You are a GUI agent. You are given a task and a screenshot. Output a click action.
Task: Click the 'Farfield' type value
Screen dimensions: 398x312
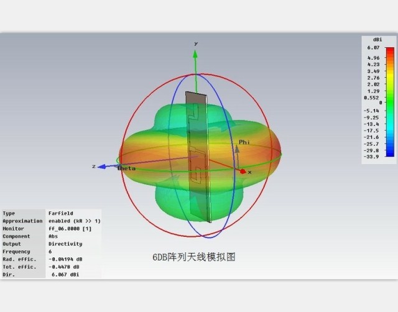point(61,213)
